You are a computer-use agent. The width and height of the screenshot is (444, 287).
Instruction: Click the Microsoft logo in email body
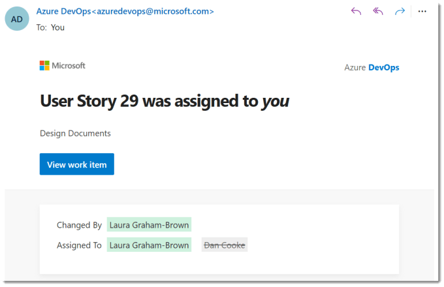[x=62, y=66]
